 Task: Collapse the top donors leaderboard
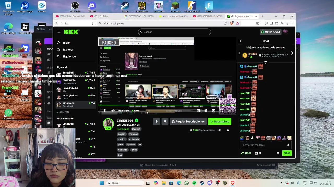pos(266,62)
